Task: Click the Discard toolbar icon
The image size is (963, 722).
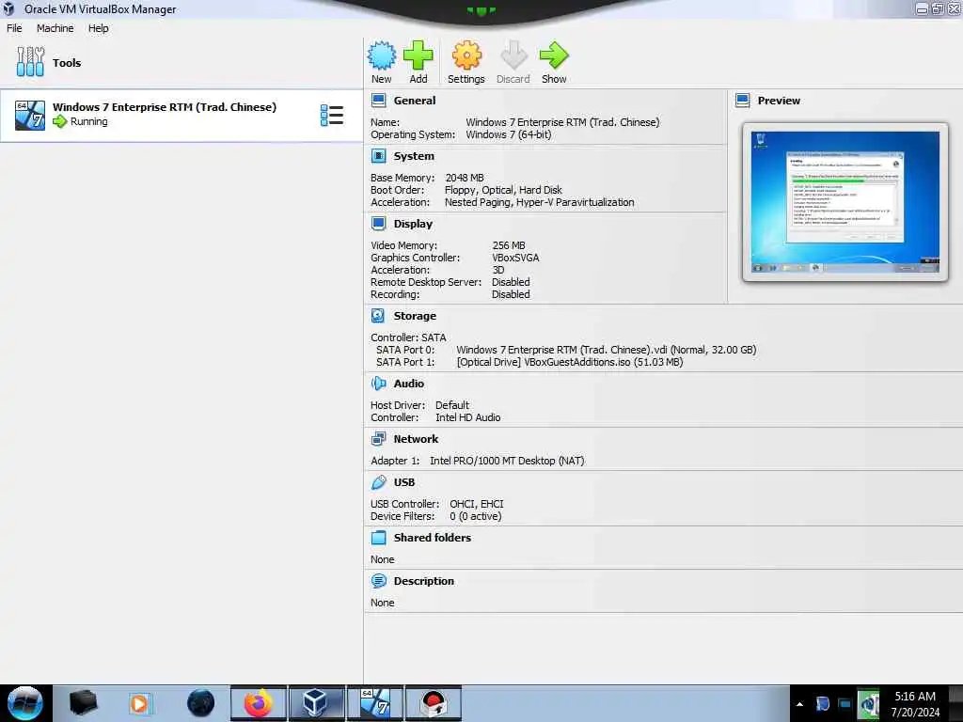Action: coord(513,55)
